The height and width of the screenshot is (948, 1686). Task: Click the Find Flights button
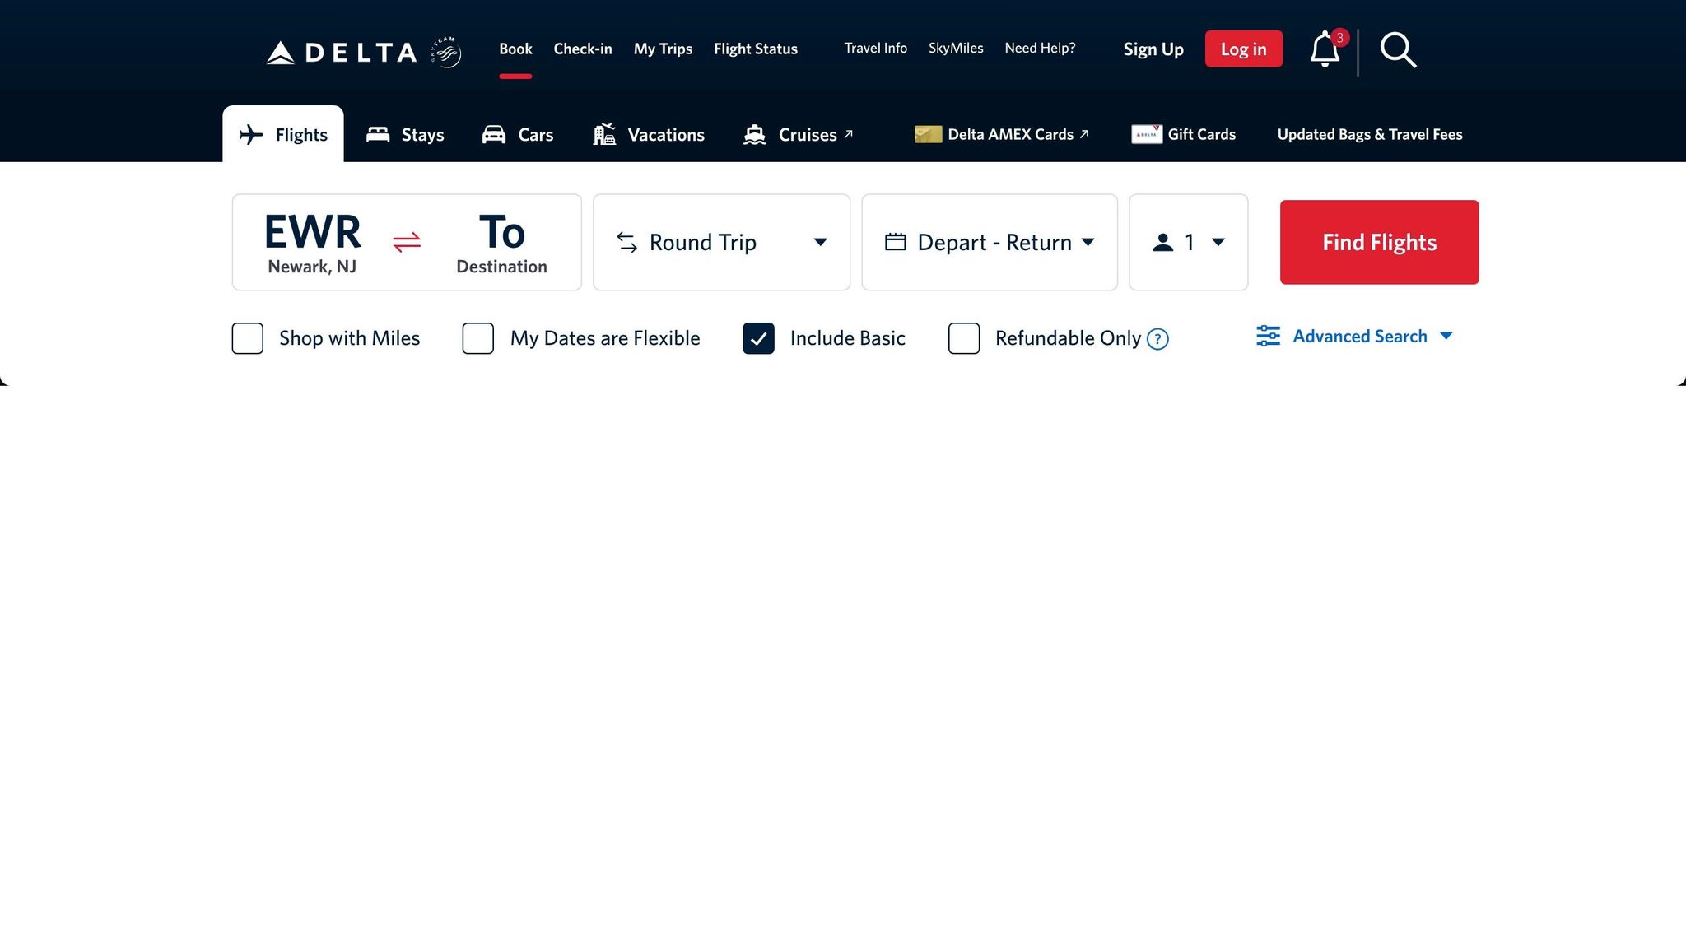(x=1379, y=242)
